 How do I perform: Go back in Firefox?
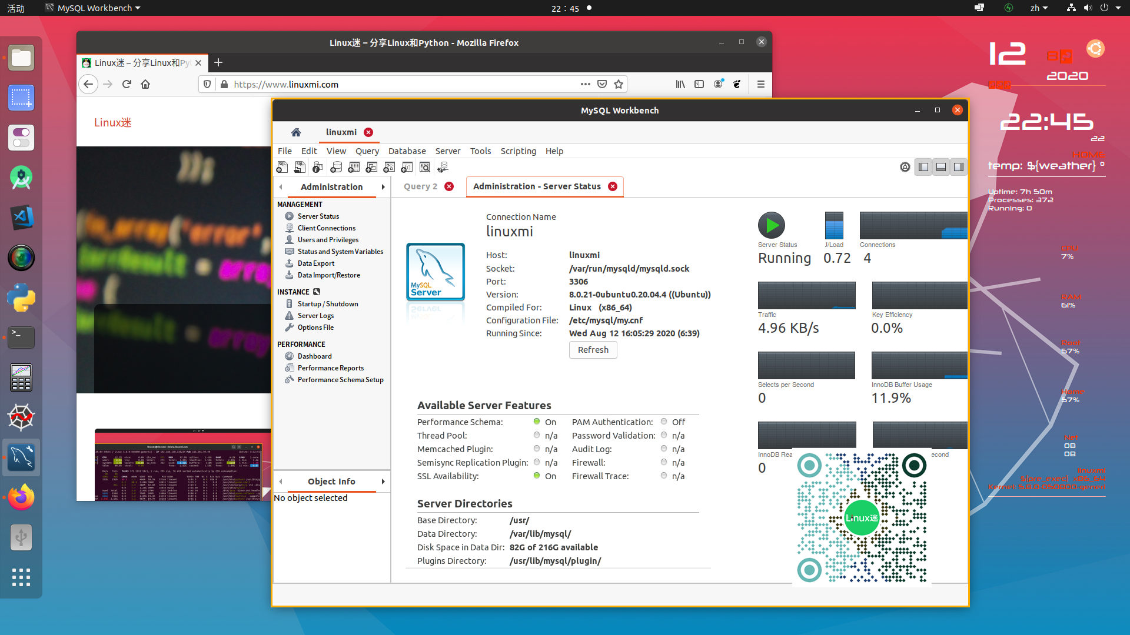click(88, 84)
